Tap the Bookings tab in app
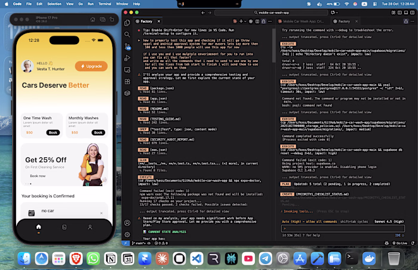Image resolution: width=418 pixels, height=270 pixels. [64, 227]
